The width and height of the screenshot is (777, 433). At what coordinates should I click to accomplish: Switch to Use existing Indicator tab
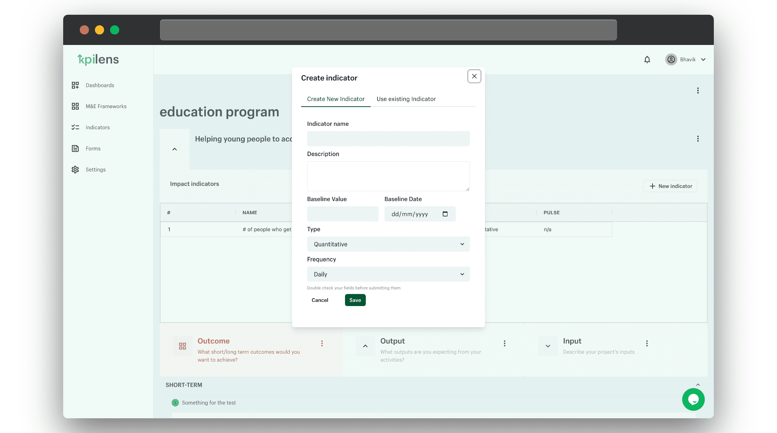point(406,99)
